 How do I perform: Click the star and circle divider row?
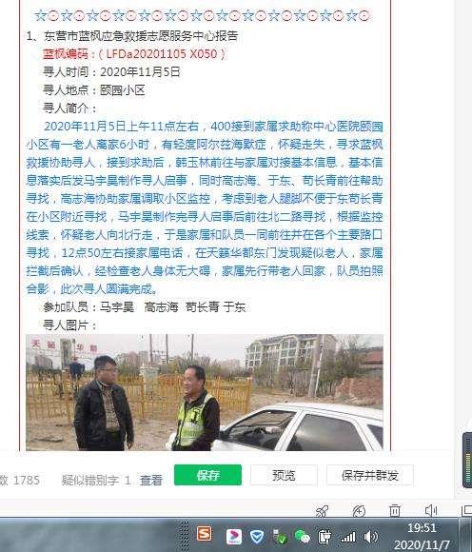click(x=202, y=16)
